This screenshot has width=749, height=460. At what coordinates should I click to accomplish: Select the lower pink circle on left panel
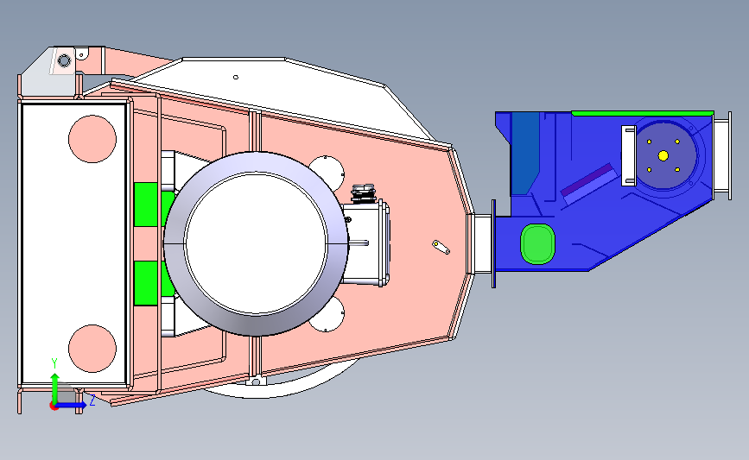[x=92, y=349]
